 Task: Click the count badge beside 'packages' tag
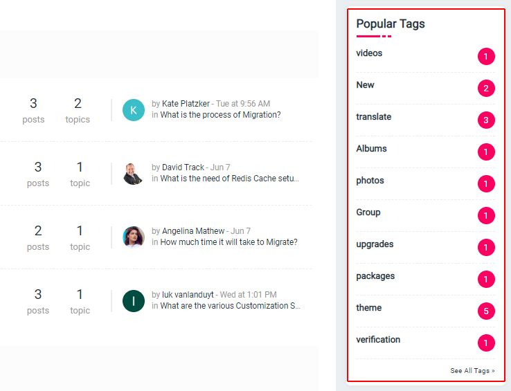(486, 280)
